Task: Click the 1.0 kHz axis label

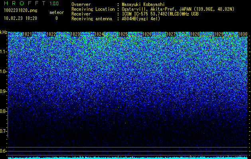Action: pos(3,72)
